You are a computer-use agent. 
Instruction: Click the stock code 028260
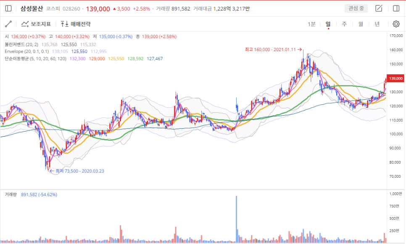pos(71,9)
